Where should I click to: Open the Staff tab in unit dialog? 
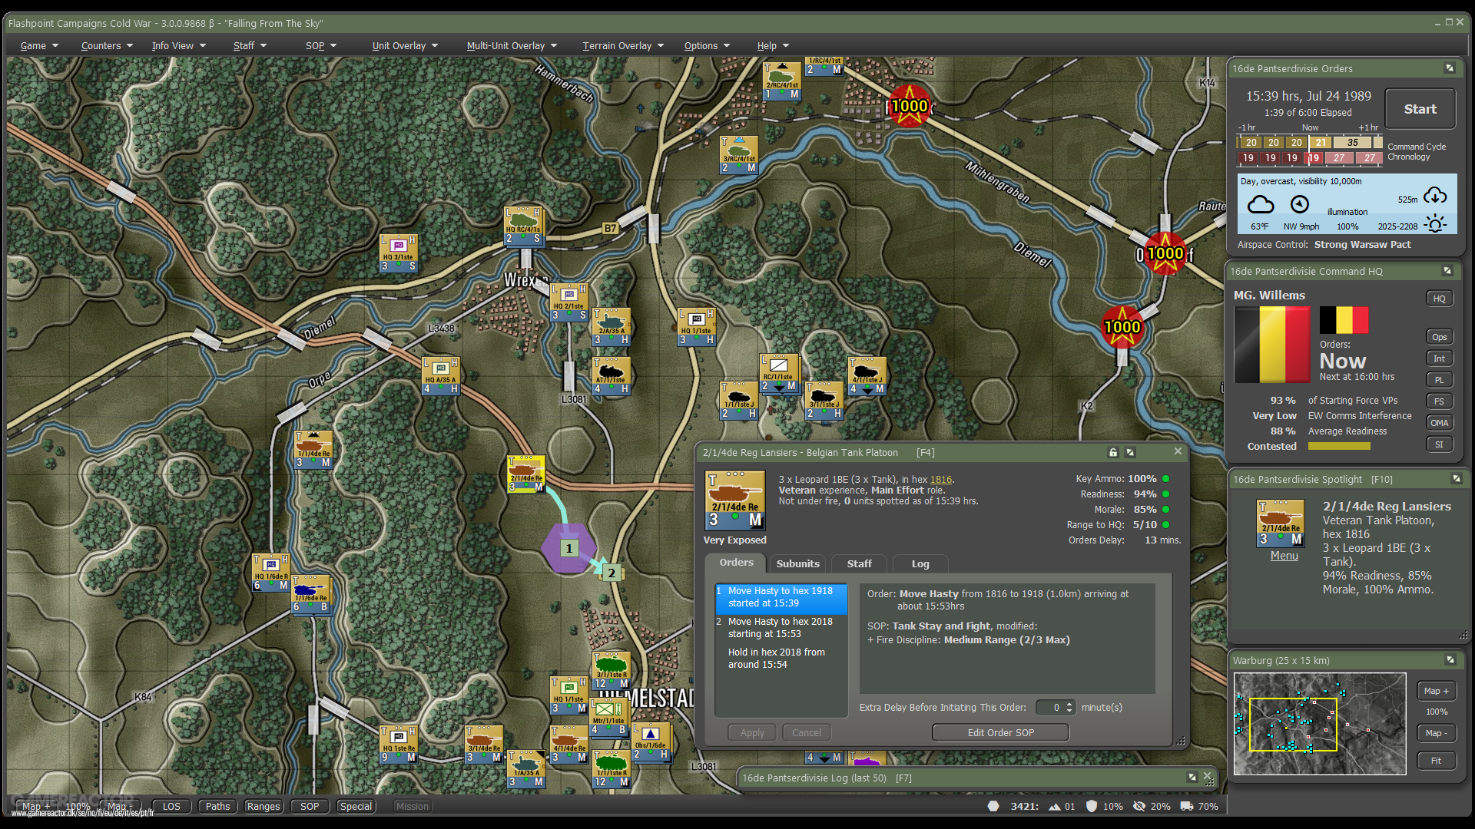point(859,563)
